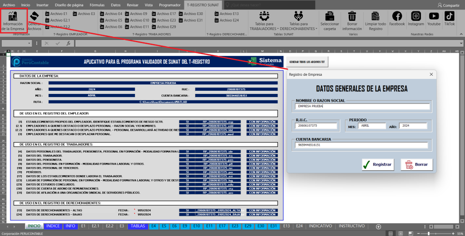Generate Archivo E24 from ribbon
The image size is (465, 236).
(x=227, y=20)
